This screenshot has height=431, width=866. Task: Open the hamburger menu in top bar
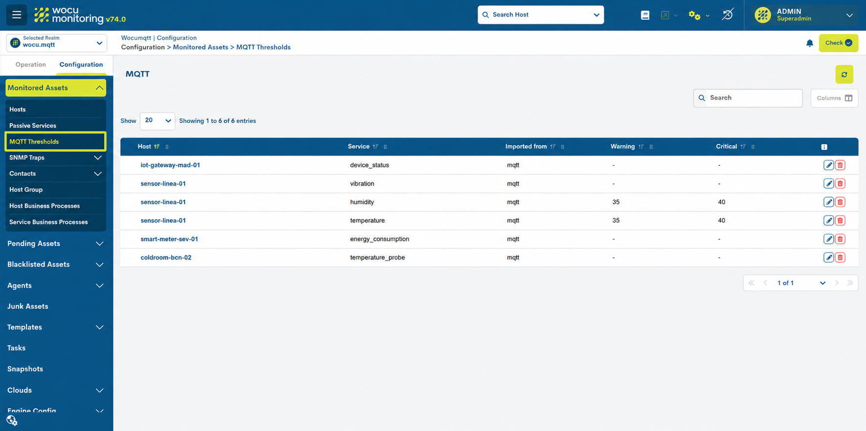pos(17,15)
